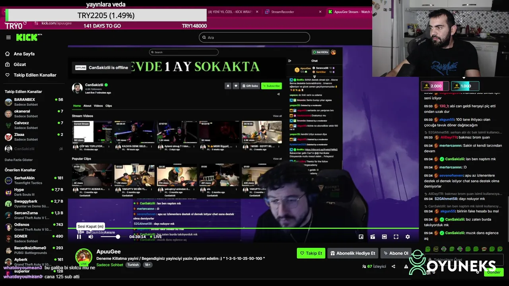
Task: Switch to the YENİ YIL ÖZEL Kick Wrap tab
Action: [x=231, y=12]
